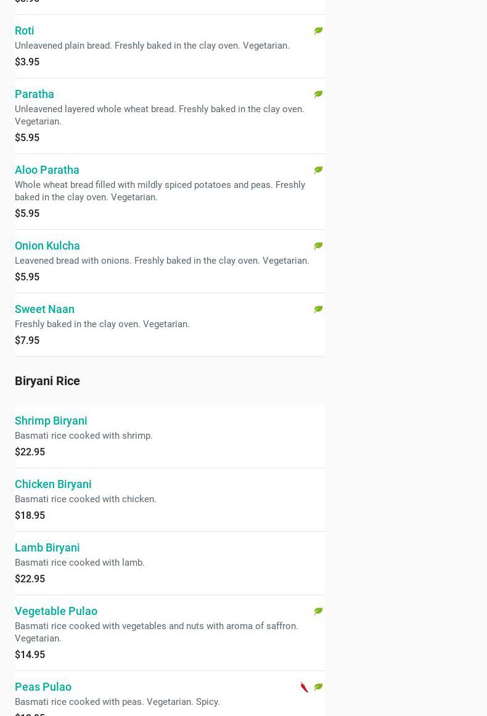Choose Onion Kulcha from the menu

[47, 246]
